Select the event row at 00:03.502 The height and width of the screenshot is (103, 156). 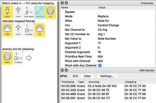click(108, 90)
